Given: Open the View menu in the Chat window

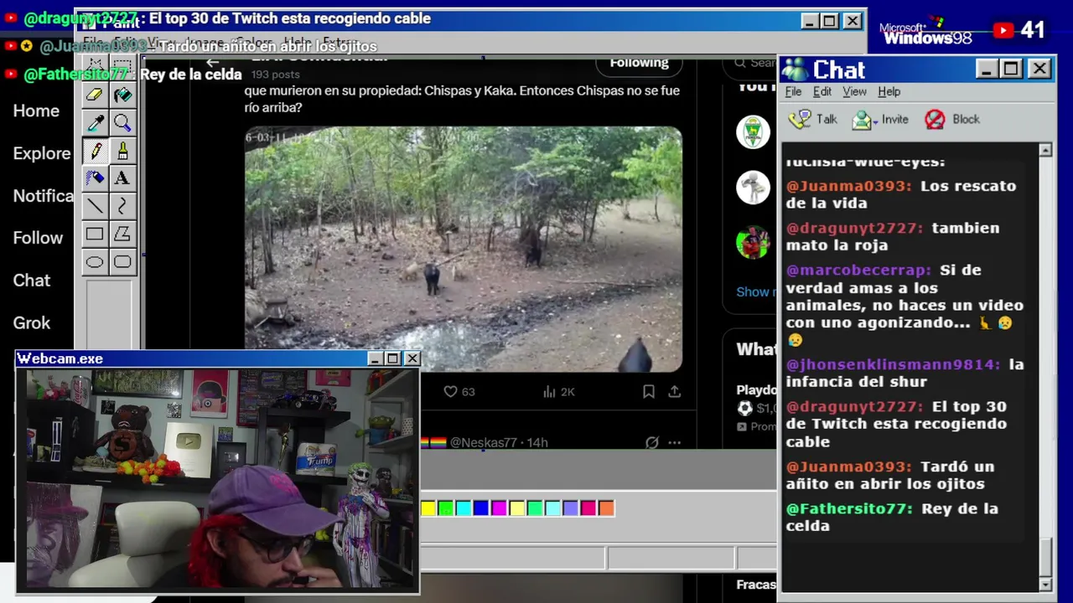Looking at the screenshot, I should coord(854,91).
